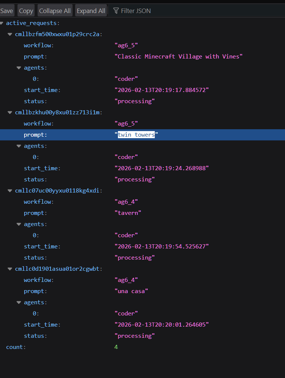Collapse the cmllbzkhu00y8xu01zz713i1m node
The height and width of the screenshot is (378, 285).
10,112
